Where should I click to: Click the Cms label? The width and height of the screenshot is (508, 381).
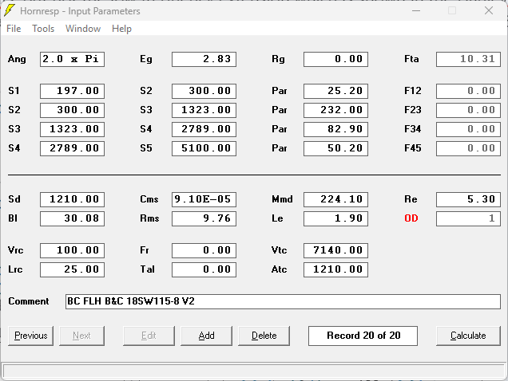[149, 199]
